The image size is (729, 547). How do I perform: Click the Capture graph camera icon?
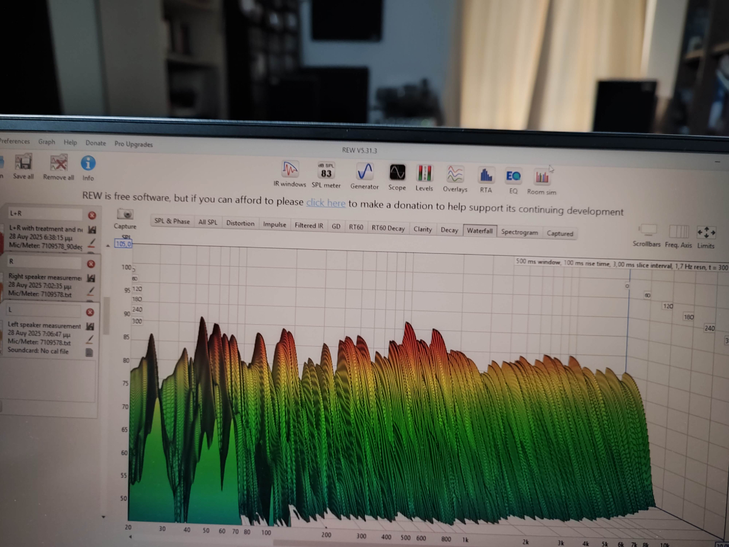125,215
